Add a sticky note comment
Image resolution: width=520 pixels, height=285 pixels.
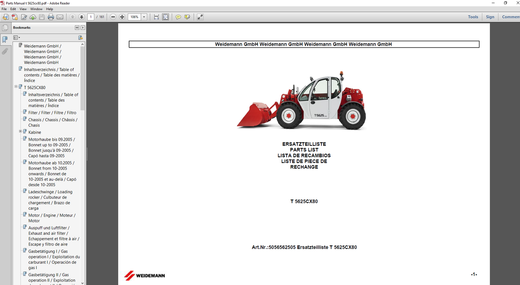pyautogui.click(x=178, y=17)
